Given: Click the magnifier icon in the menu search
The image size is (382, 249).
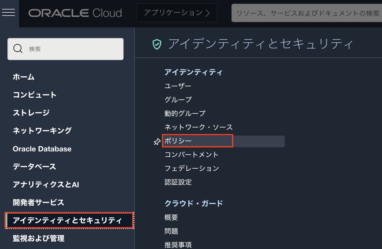Looking at the screenshot, I should click(x=18, y=49).
